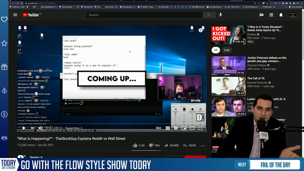304x171 pixels.
Task: Open the Jordan Peterson debate video title
Action: tap(266, 59)
